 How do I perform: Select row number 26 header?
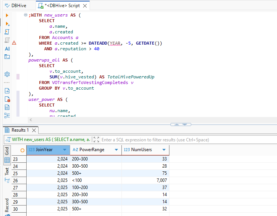point(19,180)
